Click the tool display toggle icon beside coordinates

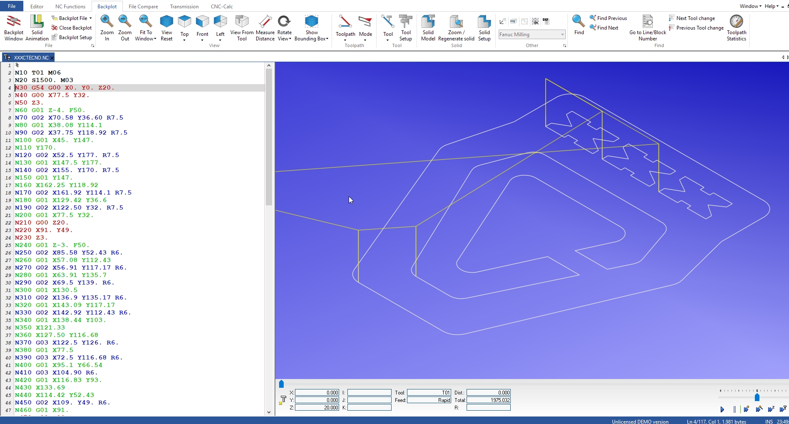[x=283, y=400]
